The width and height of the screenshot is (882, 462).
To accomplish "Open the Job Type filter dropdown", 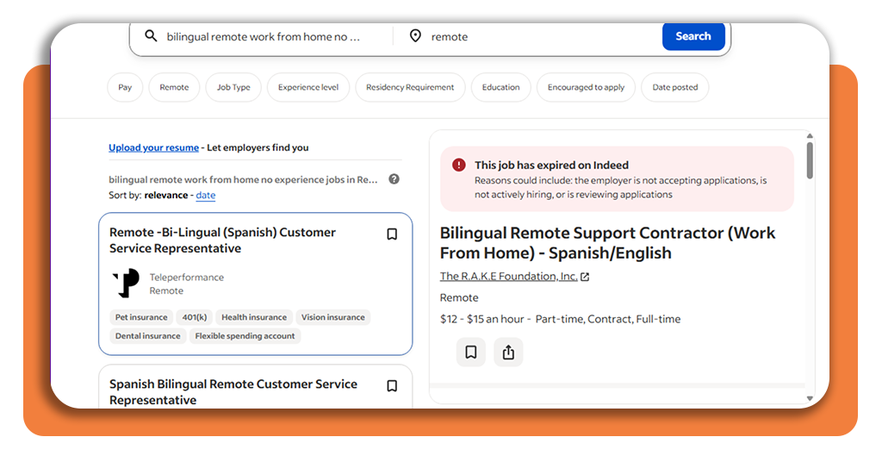I will pos(233,87).
